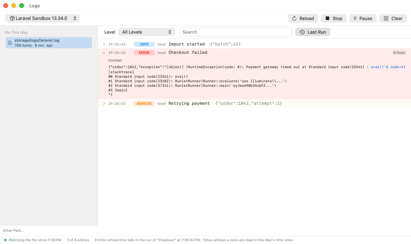Click the Context heading in error entry
The width and height of the screenshot is (411, 244).
pos(115,60)
